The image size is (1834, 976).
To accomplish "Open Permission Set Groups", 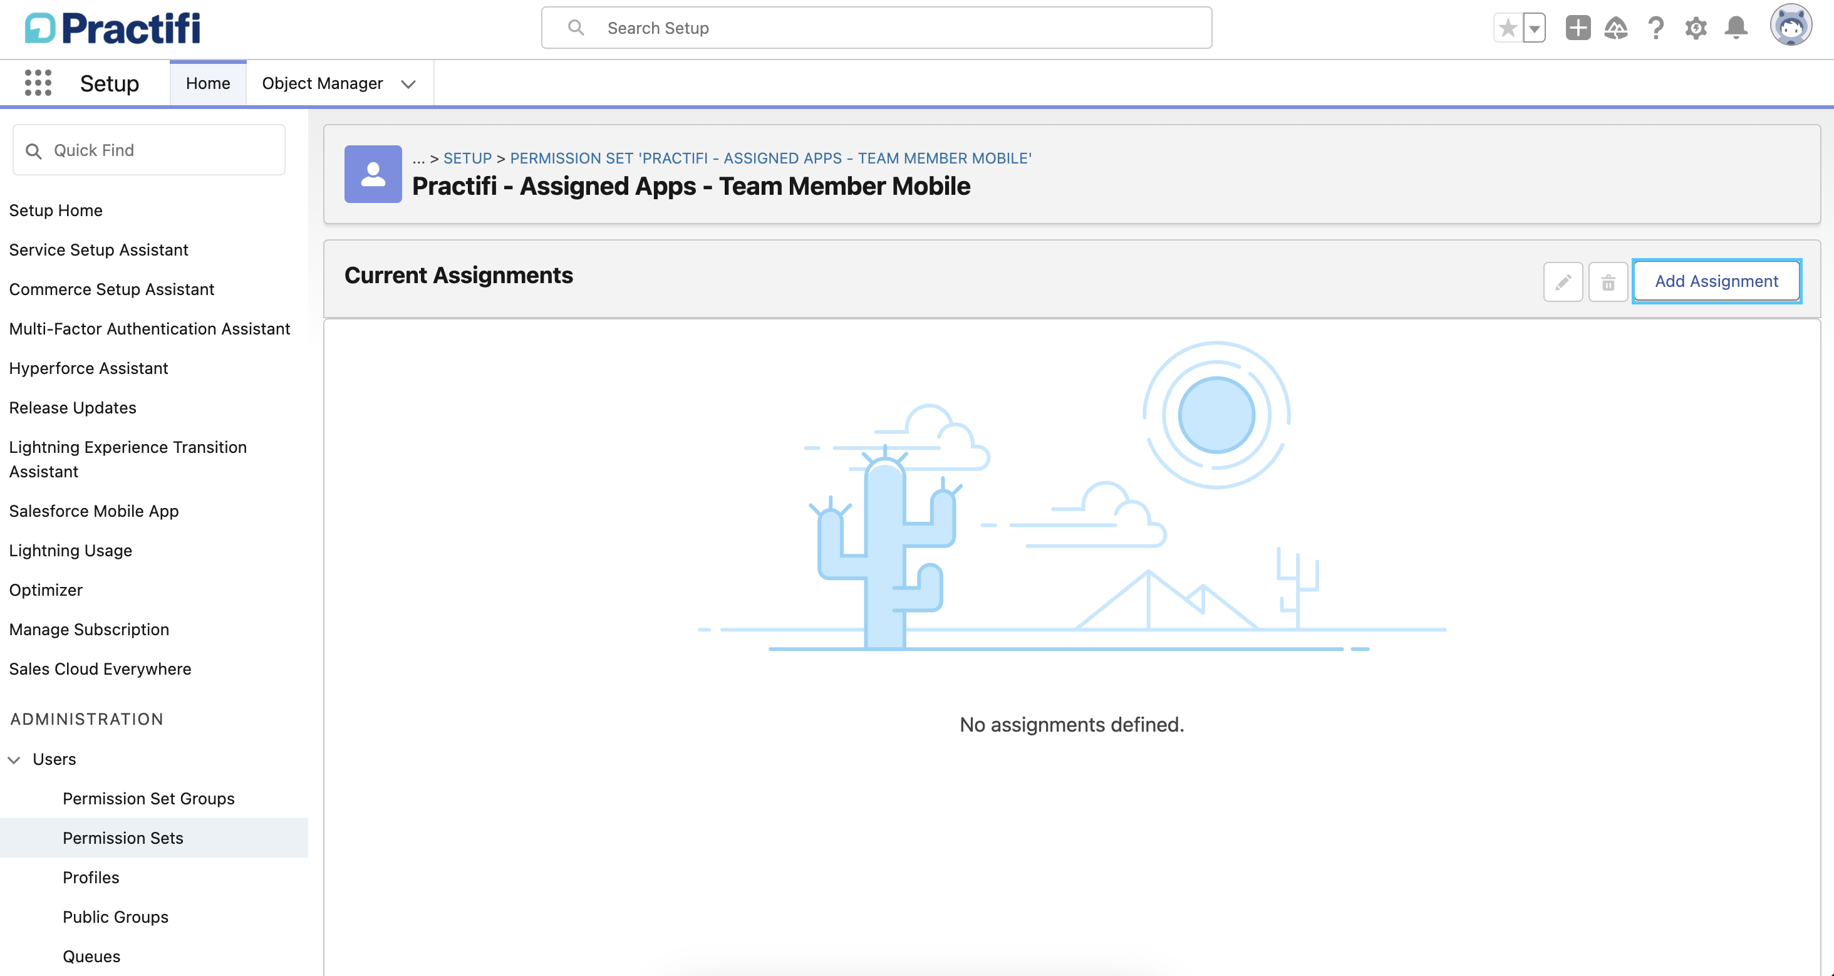I will point(149,799).
